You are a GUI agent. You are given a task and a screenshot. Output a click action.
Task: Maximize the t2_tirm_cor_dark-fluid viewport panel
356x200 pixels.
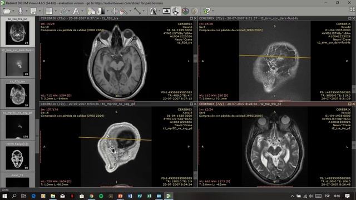350,18
